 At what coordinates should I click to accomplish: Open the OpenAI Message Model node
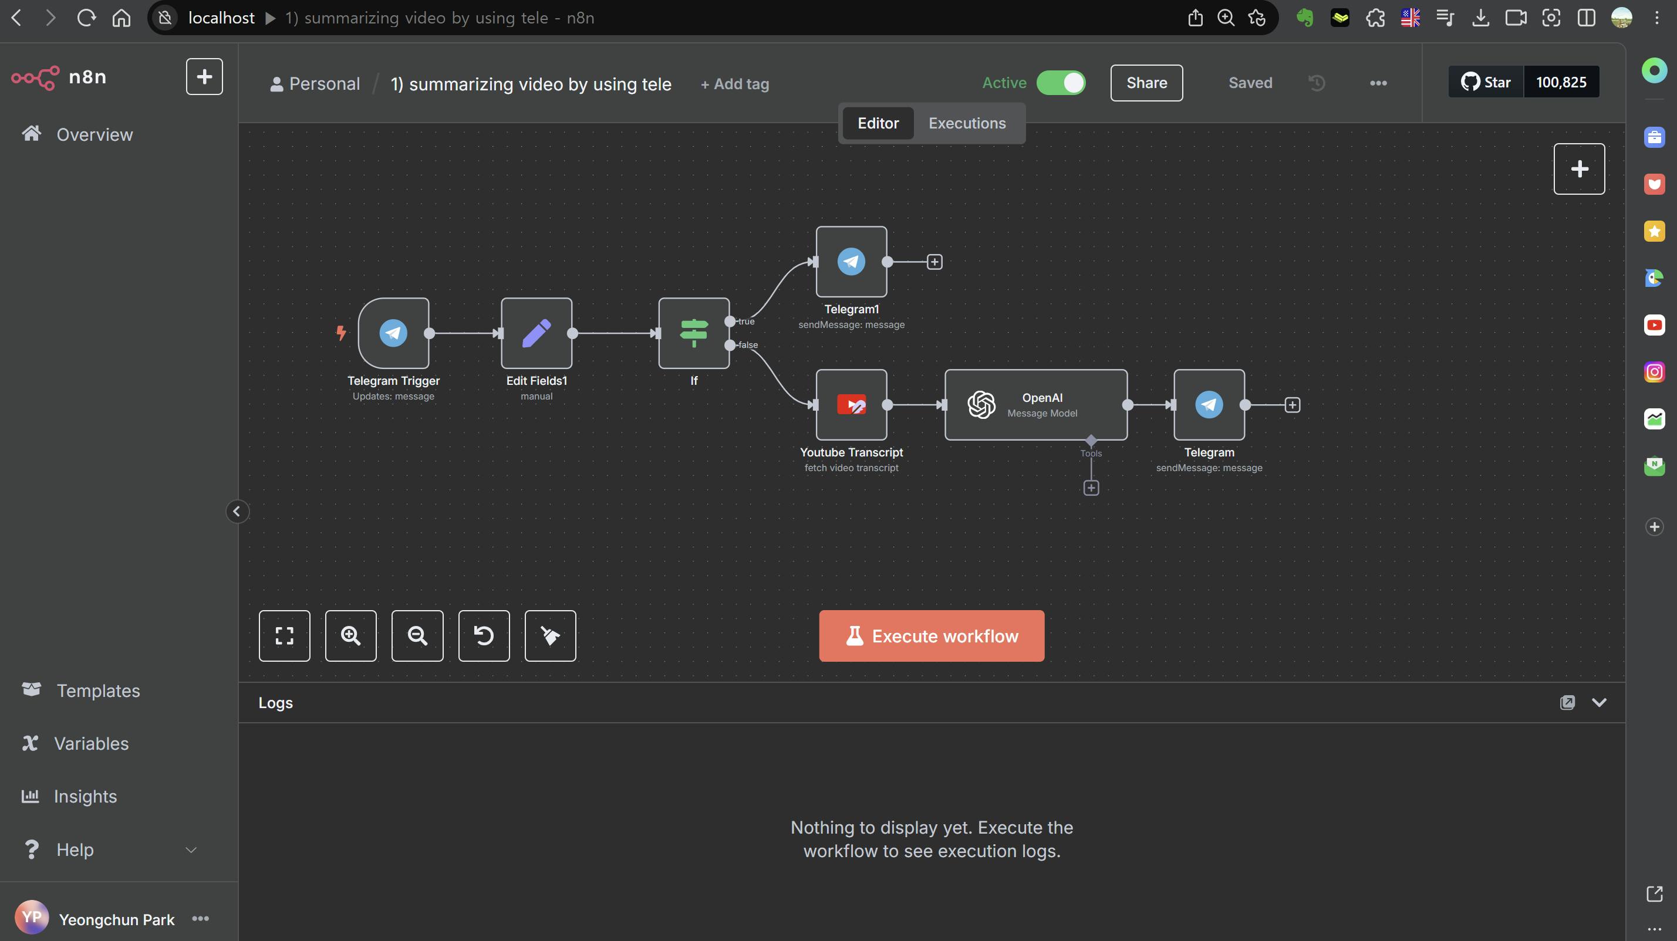point(1035,405)
